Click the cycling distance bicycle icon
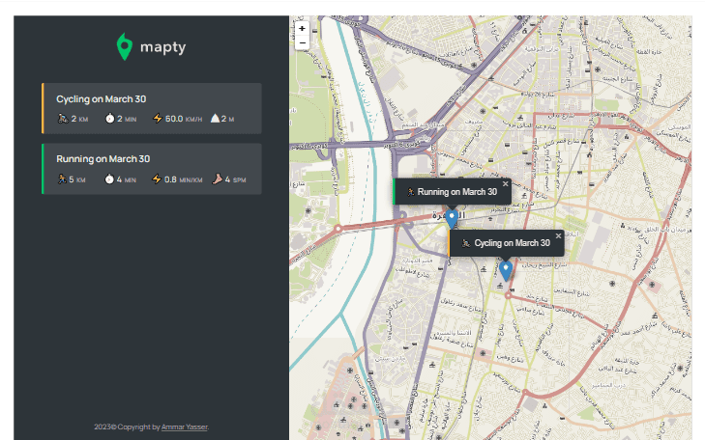This screenshot has height=440, width=705. [x=62, y=119]
